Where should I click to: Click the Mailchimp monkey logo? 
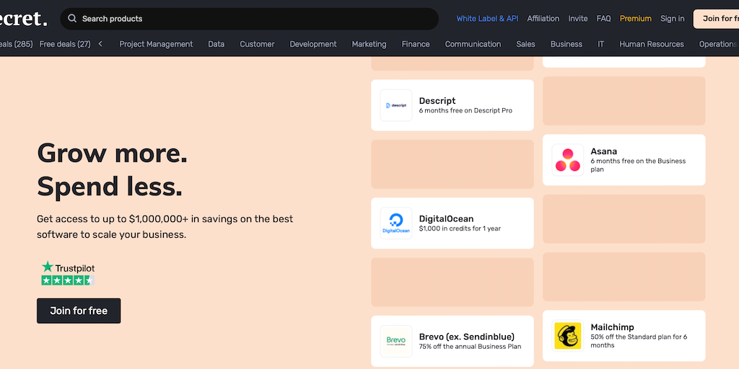[x=567, y=336]
